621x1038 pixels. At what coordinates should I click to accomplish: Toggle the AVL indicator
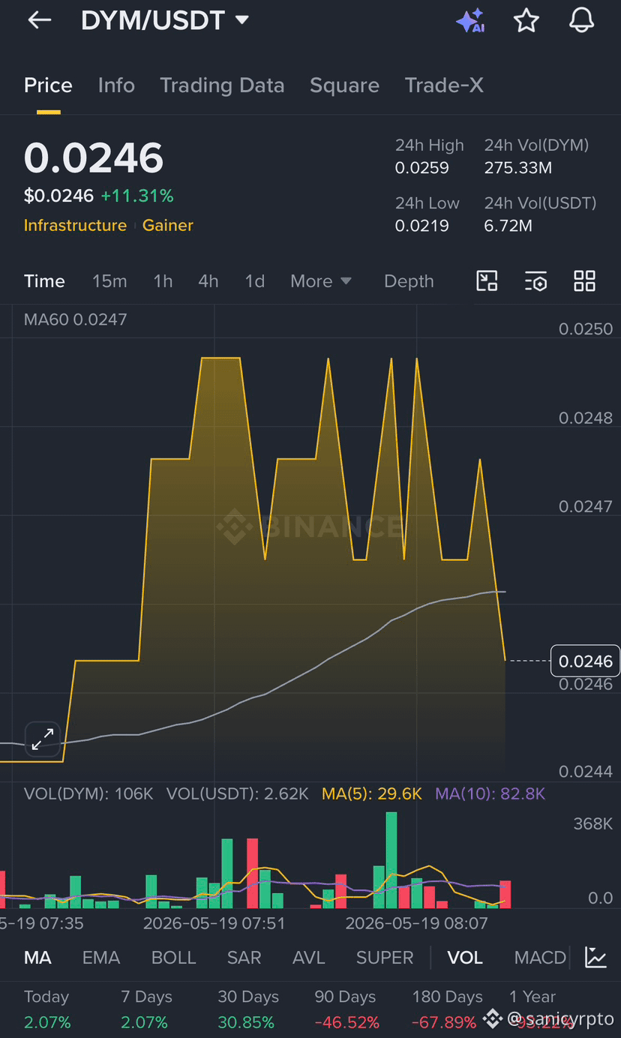coord(309,958)
